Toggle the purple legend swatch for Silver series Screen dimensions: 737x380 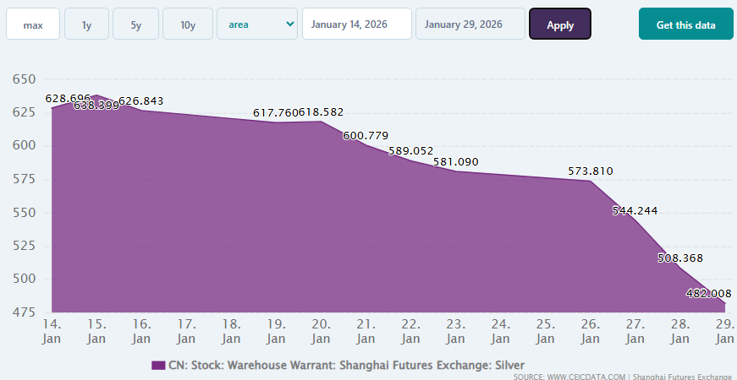point(158,365)
